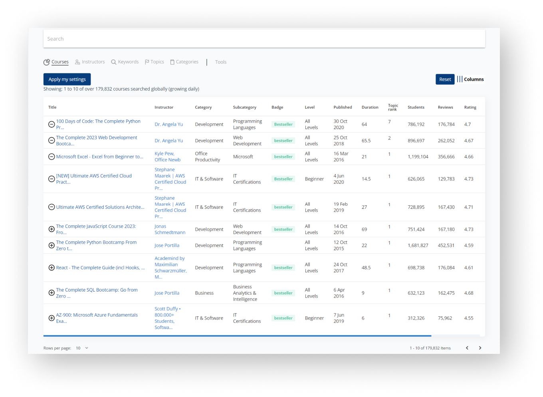
Task: Switch to the Topics tab
Action: tap(155, 62)
